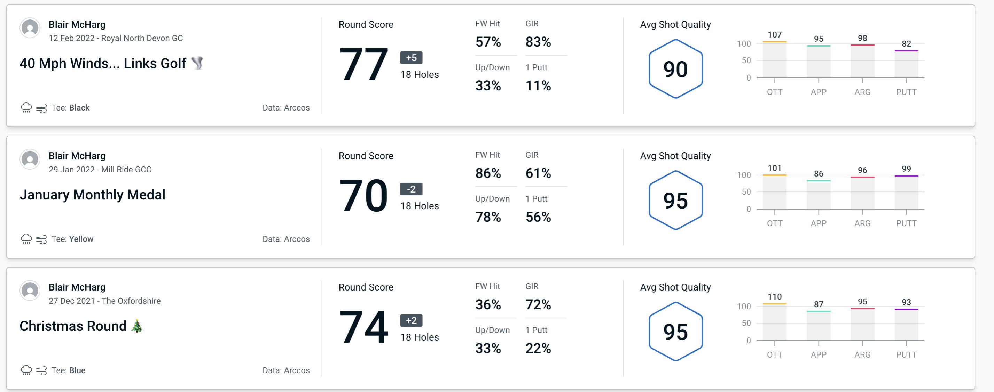This screenshot has height=392, width=994.
Task: Click the Avg Shot Quality hexagon icon on first round
Action: pos(676,67)
